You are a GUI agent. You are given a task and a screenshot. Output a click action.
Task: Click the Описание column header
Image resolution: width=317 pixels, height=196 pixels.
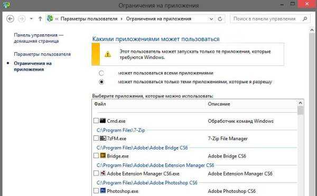pos(219,104)
